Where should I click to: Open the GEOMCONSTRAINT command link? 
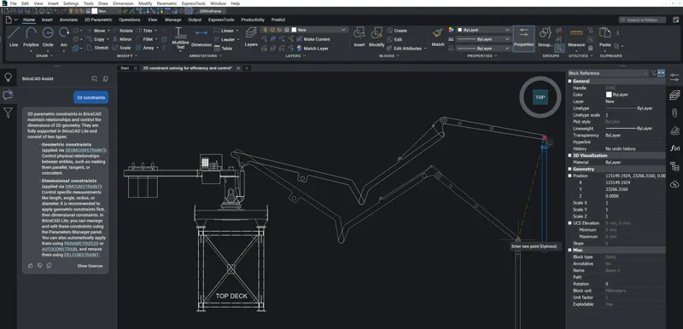[85, 150]
